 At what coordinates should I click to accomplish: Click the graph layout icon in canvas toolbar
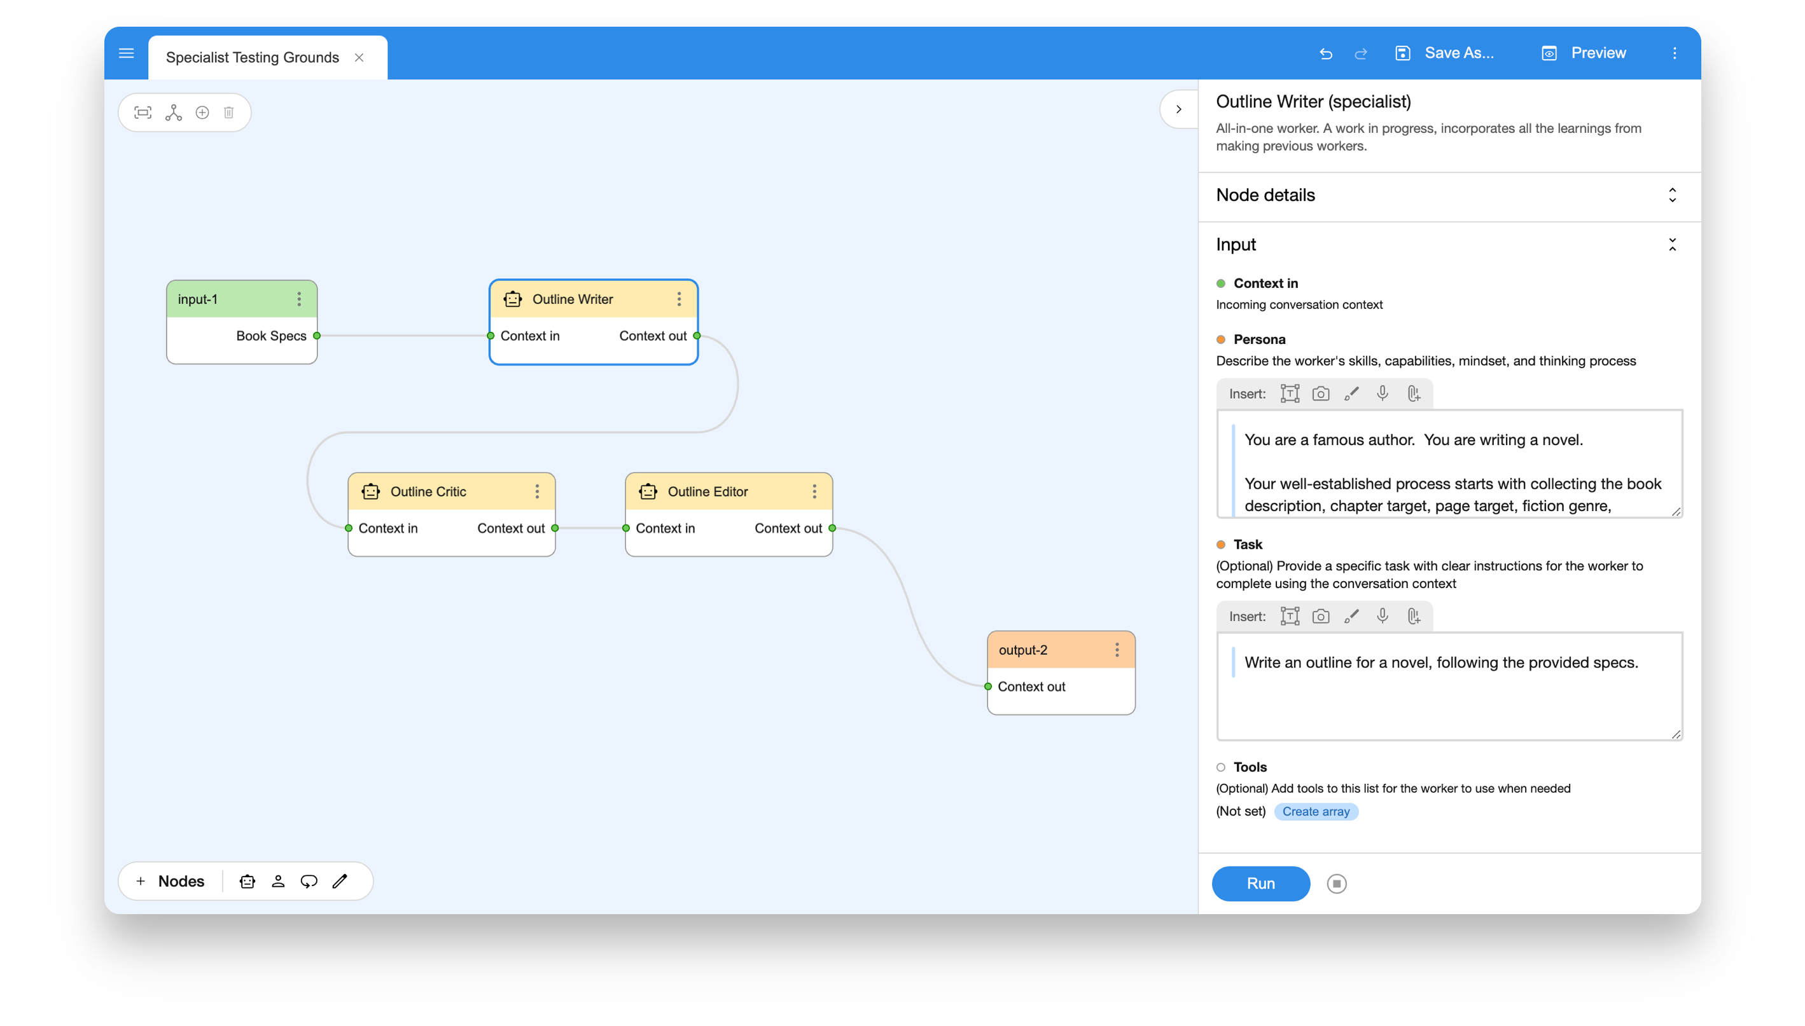coord(174,113)
